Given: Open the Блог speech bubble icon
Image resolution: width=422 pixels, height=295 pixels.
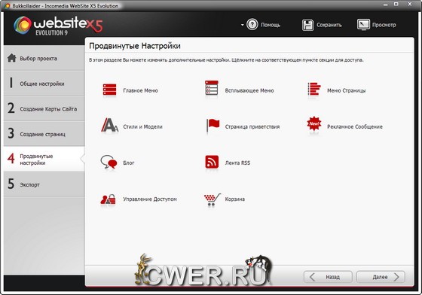Looking at the screenshot, I should pyautogui.click(x=109, y=162).
